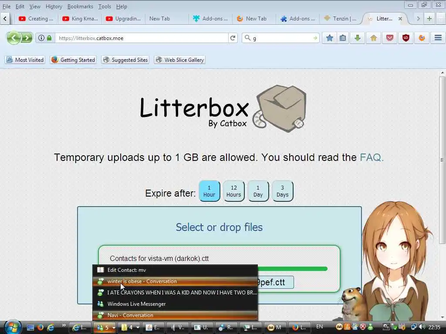Screen dimensions: 446x334
Task: Show site information via the info icon
Action: tap(41, 38)
